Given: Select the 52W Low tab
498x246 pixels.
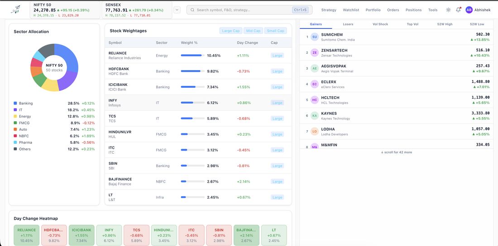Looking at the screenshot, I should pyautogui.click(x=477, y=24).
